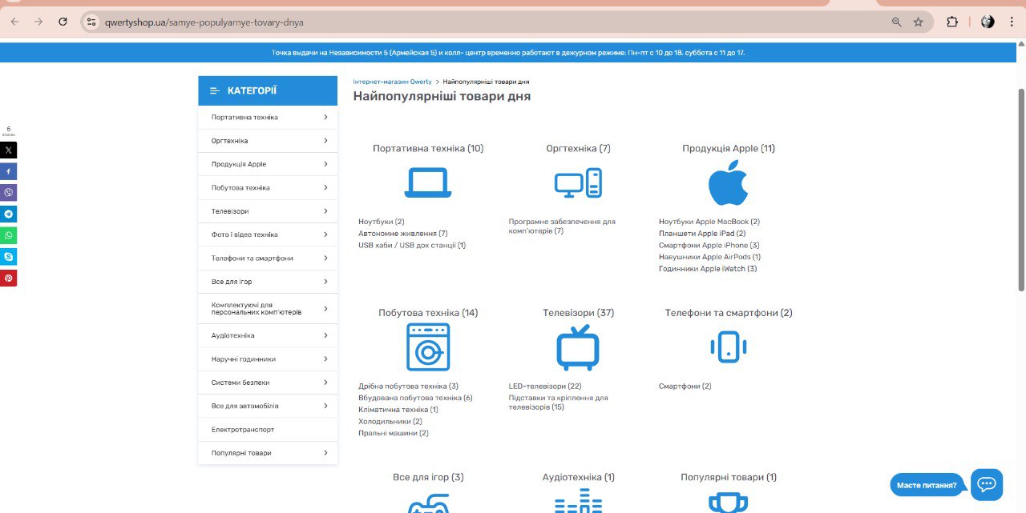Share the page via Telegram icon

click(8, 214)
